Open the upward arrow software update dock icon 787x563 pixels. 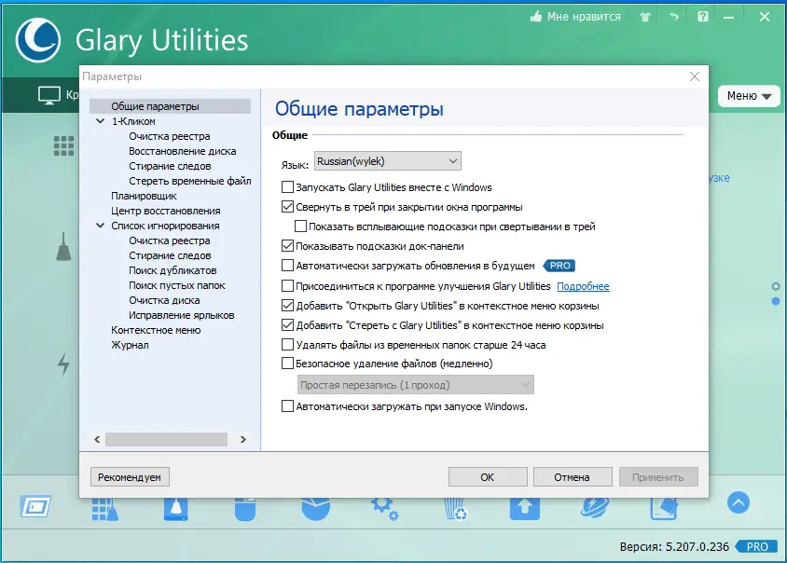(x=524, y=509)
